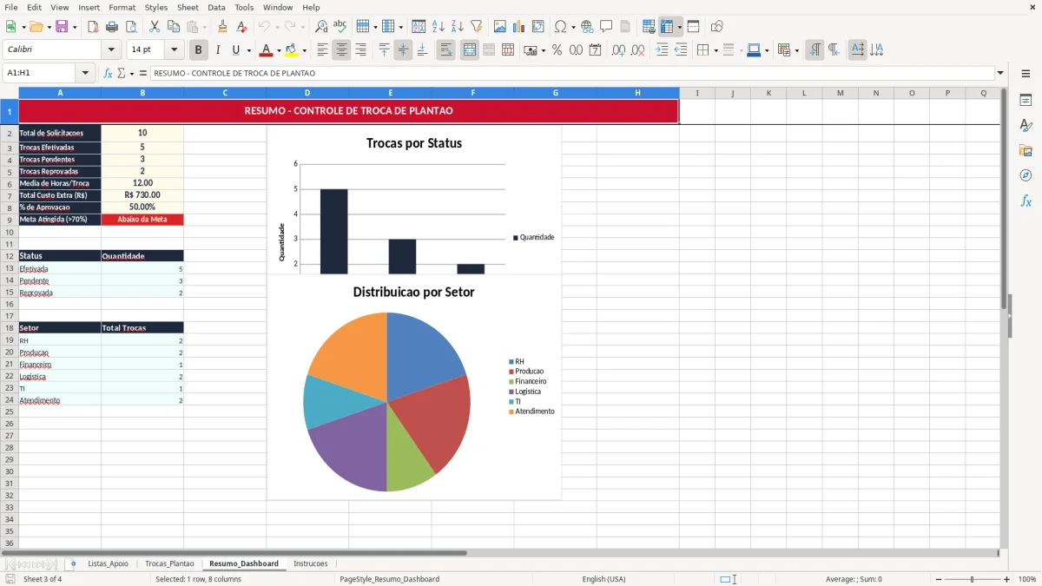Click the English (USA) language field

[x=603, y=579]
